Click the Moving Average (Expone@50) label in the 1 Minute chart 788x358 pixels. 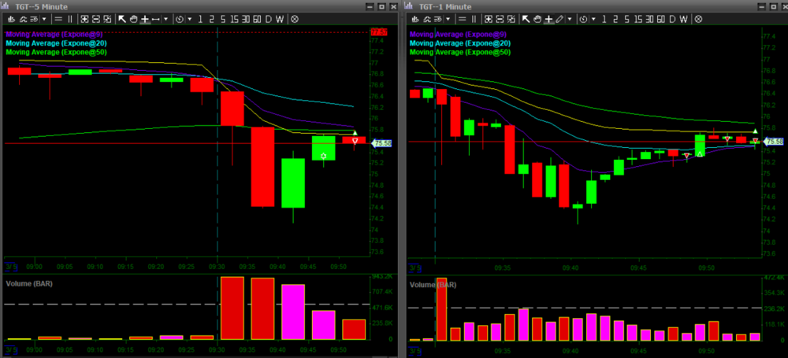[x=460, y=52]
